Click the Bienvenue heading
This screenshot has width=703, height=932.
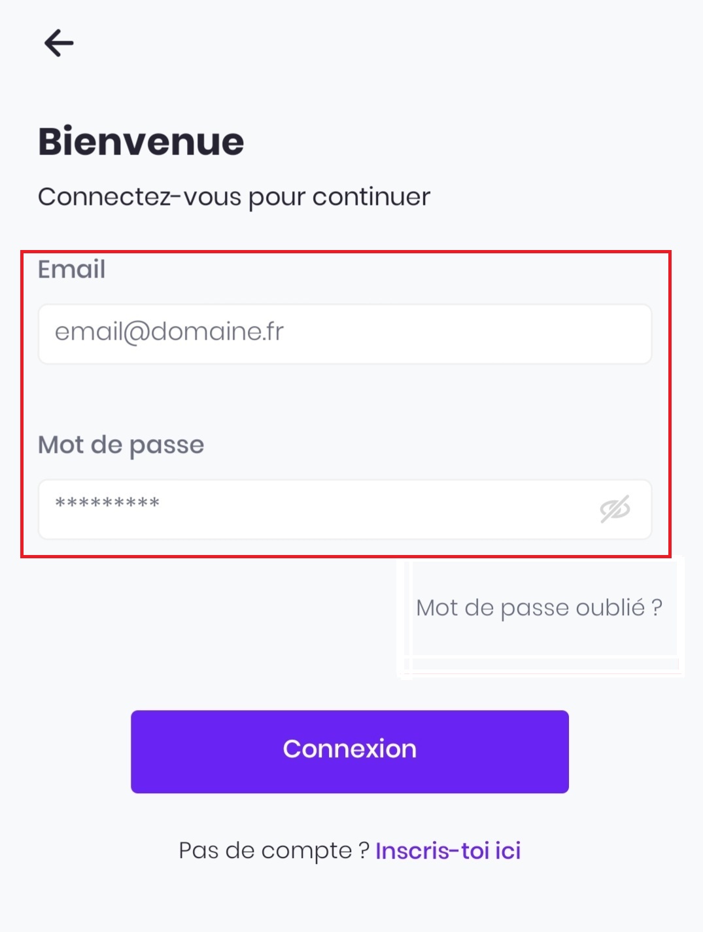(141, 141)
